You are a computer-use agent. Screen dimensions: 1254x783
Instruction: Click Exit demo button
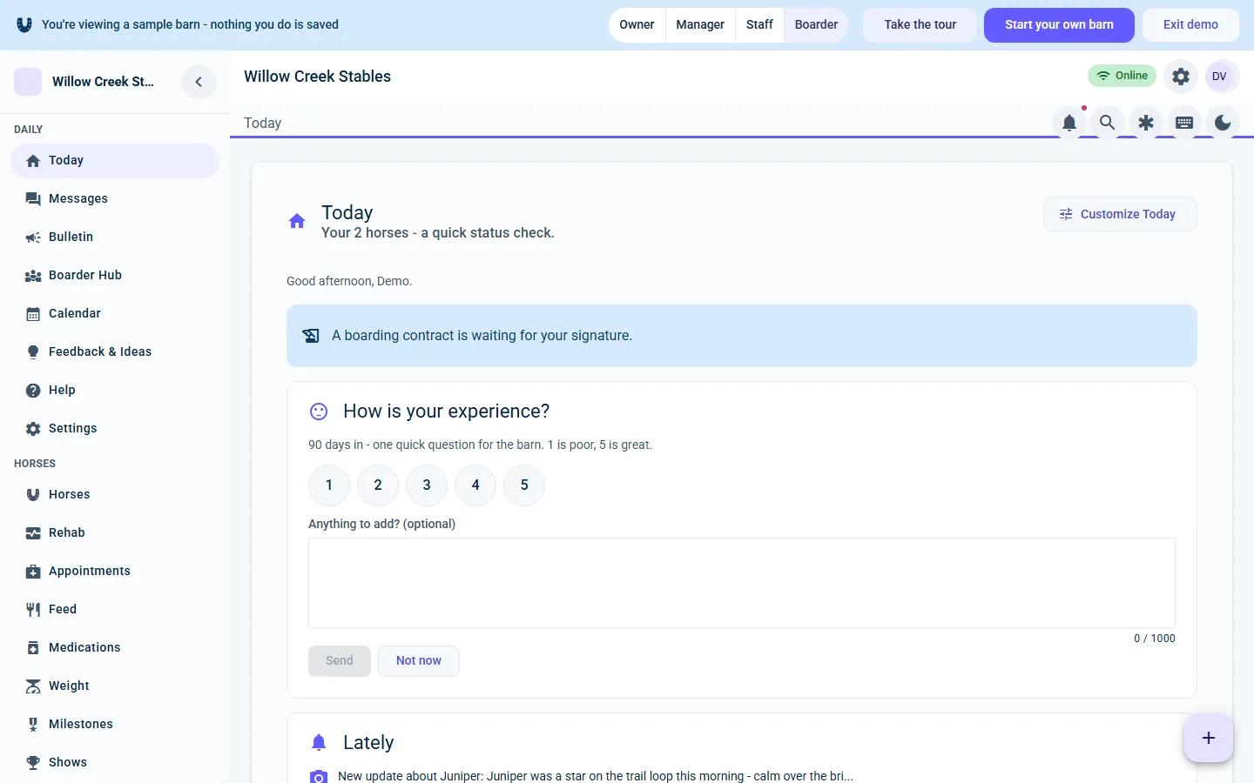1190,24
